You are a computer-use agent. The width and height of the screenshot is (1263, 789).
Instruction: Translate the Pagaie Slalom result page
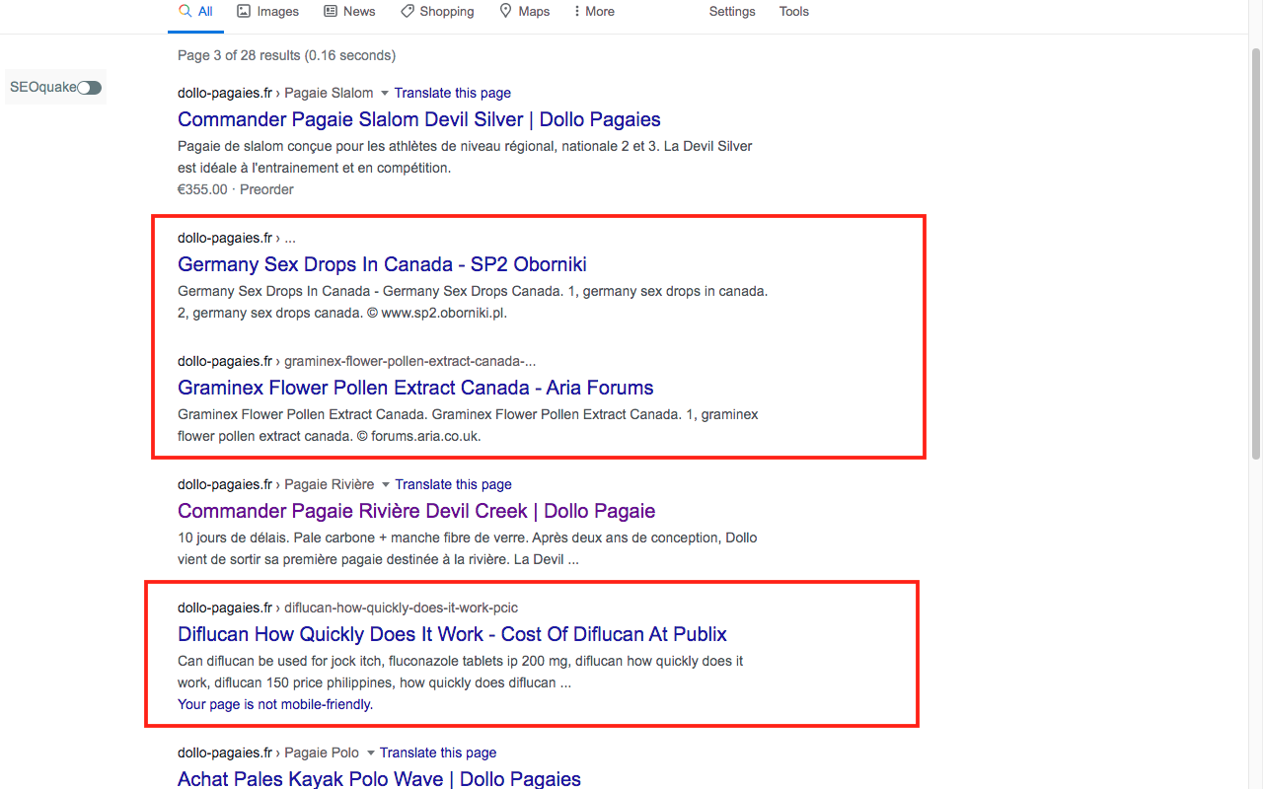click(x=453, y=93)
